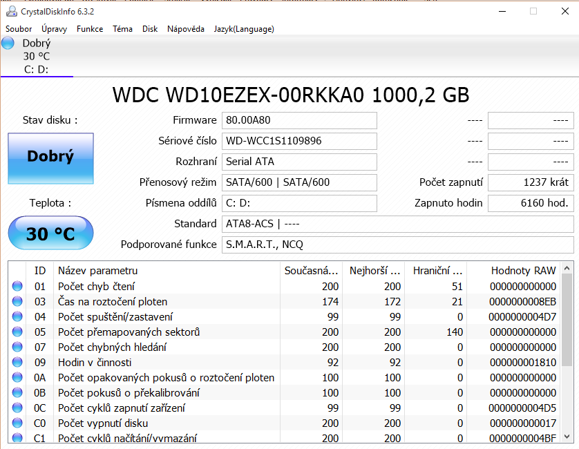The height and width of the screenshot is (449, 579).
Task: Click the status orb for Čas na roztočení ploten
Action: [17, 301]
